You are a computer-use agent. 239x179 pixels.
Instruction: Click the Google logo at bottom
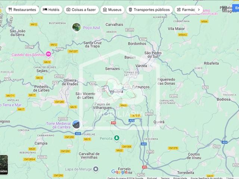[x=119, y=172]
